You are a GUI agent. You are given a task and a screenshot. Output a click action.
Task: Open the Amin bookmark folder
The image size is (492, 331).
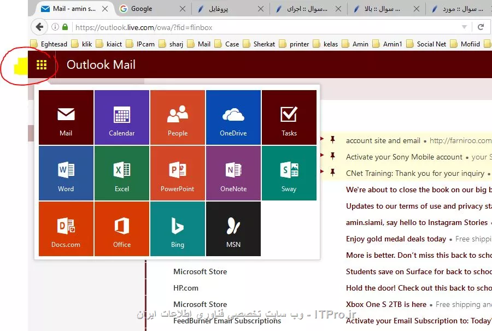click(x=355, y=44)
